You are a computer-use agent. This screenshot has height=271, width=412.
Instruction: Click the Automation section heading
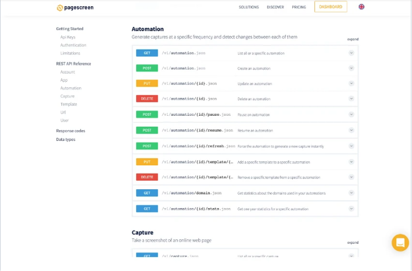(x=148, y=29)
